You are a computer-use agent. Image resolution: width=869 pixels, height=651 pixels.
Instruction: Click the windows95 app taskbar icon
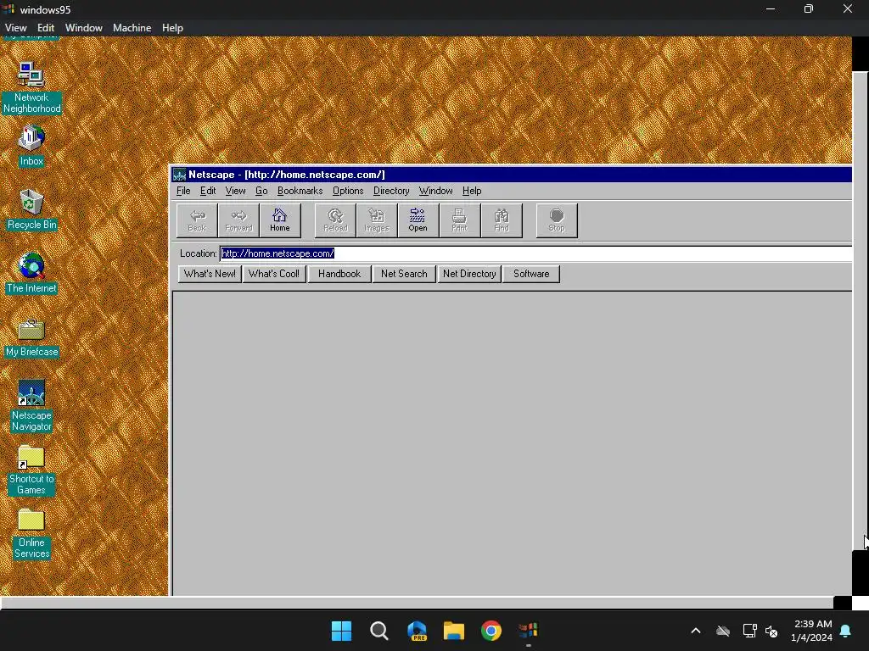[x=528, y=631]
